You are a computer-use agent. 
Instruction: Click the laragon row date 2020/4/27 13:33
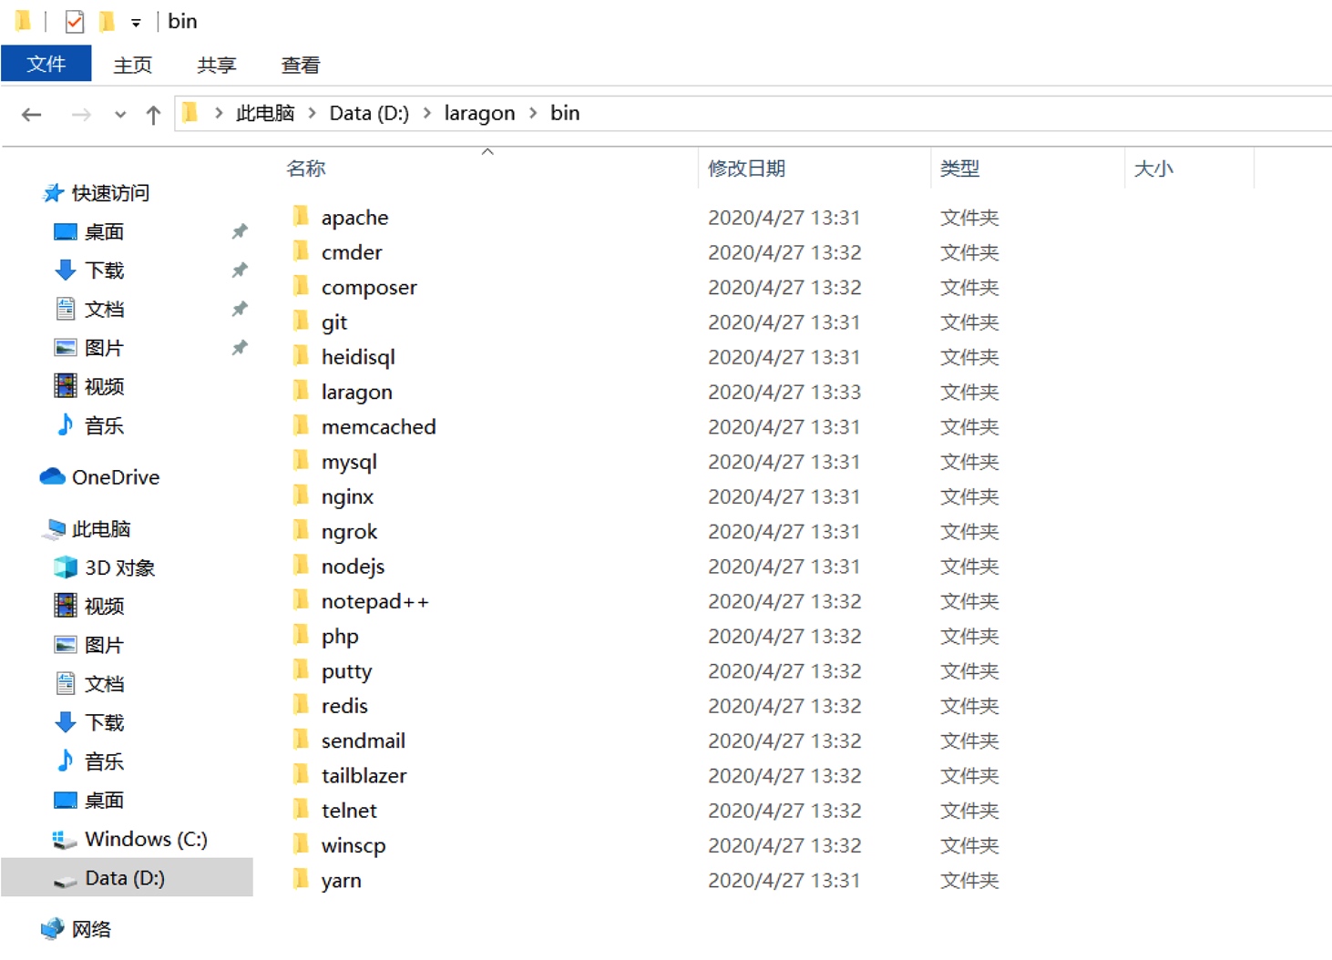coord(784,392)
